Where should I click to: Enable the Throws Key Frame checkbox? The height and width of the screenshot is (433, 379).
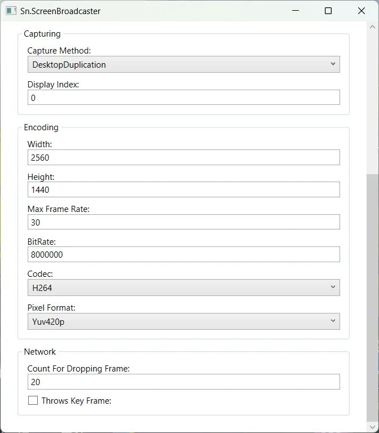[x=33, y=400]
